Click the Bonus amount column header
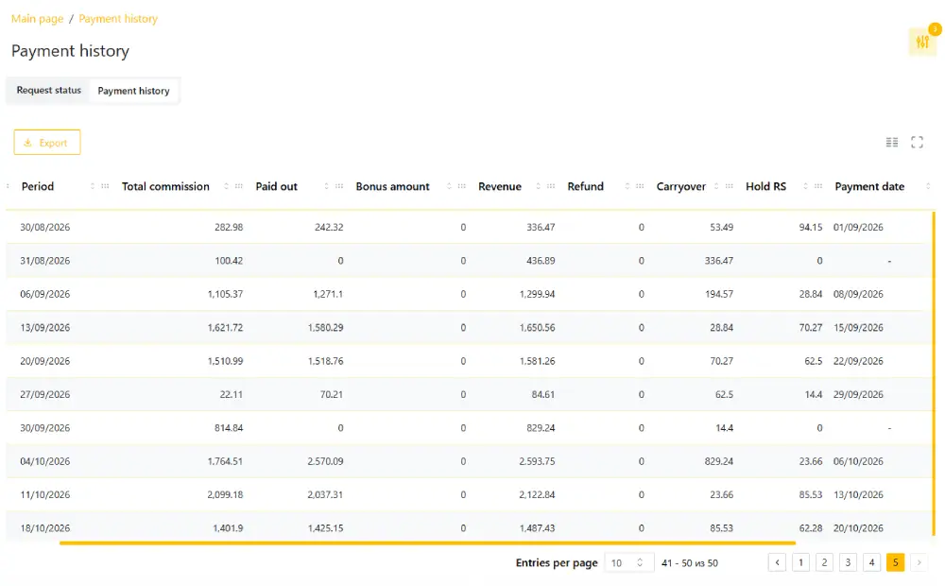The height and width of the screenshot is (586, 945). [392, 186]
